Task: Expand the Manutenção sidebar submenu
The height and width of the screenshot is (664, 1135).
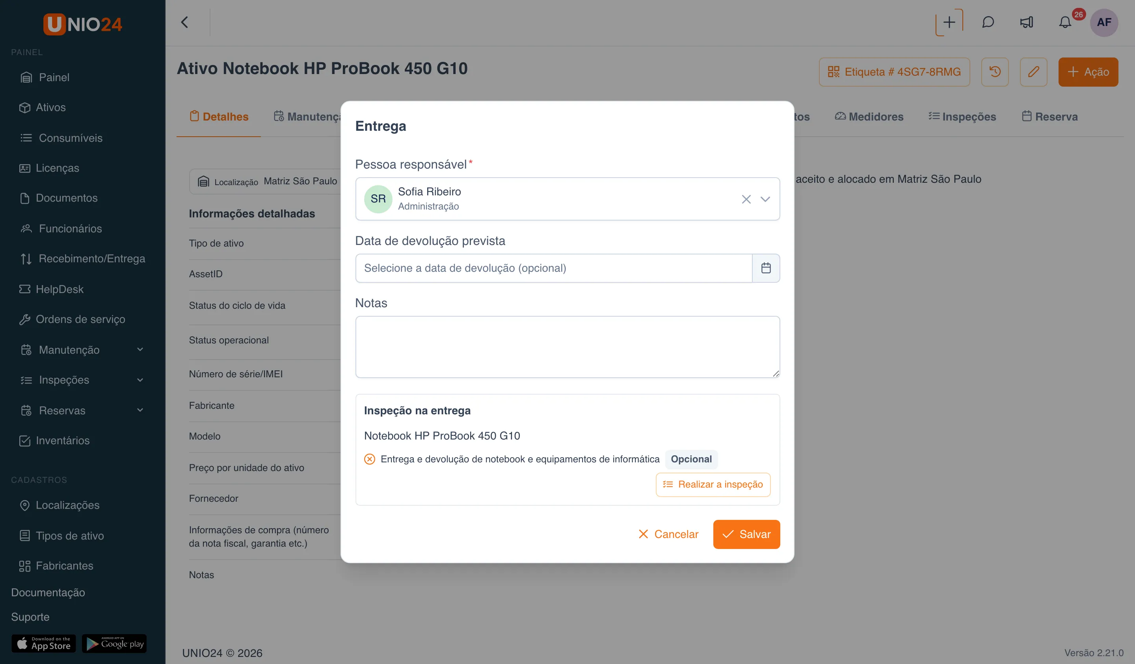Action: (x=140, y=350)
